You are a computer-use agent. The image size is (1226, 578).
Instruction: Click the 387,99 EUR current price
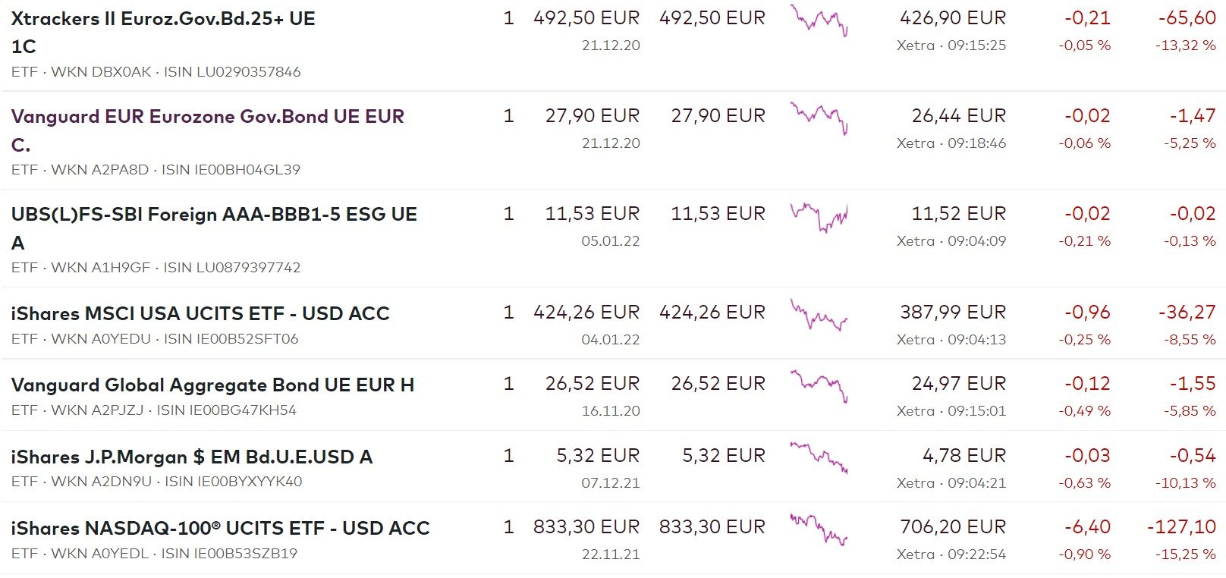tap(952, 313)
